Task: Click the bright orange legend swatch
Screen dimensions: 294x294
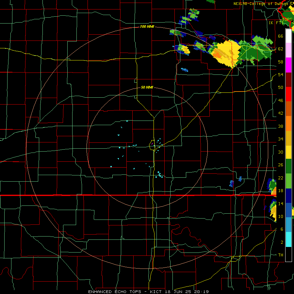Action: point(288,123)
